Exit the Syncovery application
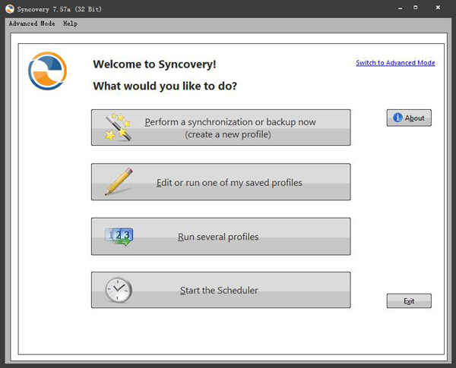 tap(409, 301)
